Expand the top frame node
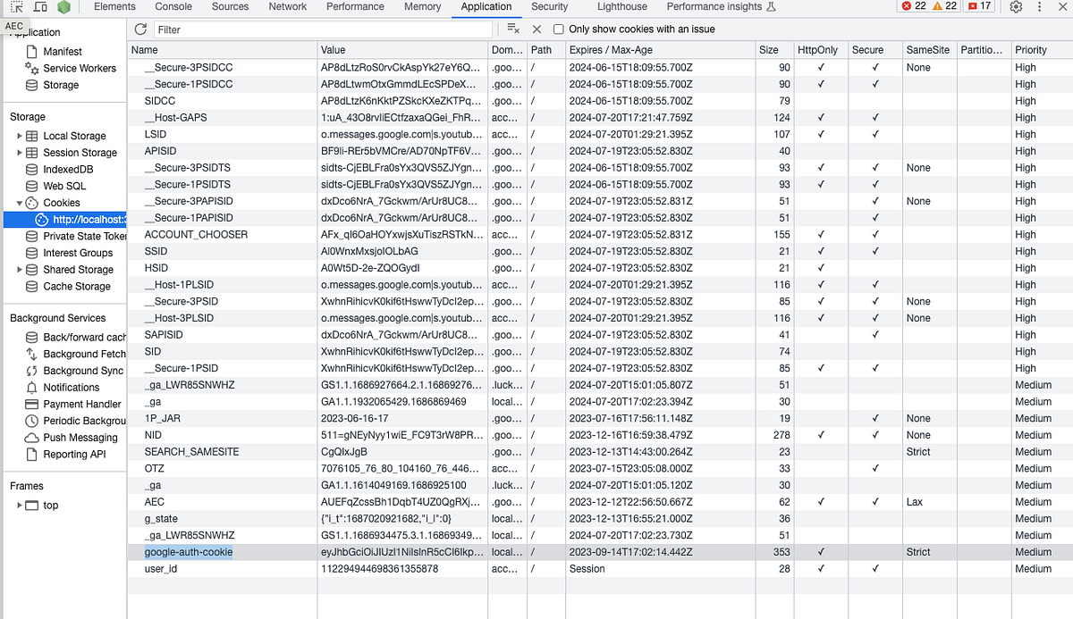1073x619 pixels. click(20, 506)
